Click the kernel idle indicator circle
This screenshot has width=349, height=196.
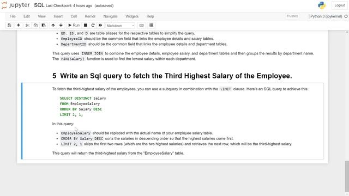click(x=346, y=16)
